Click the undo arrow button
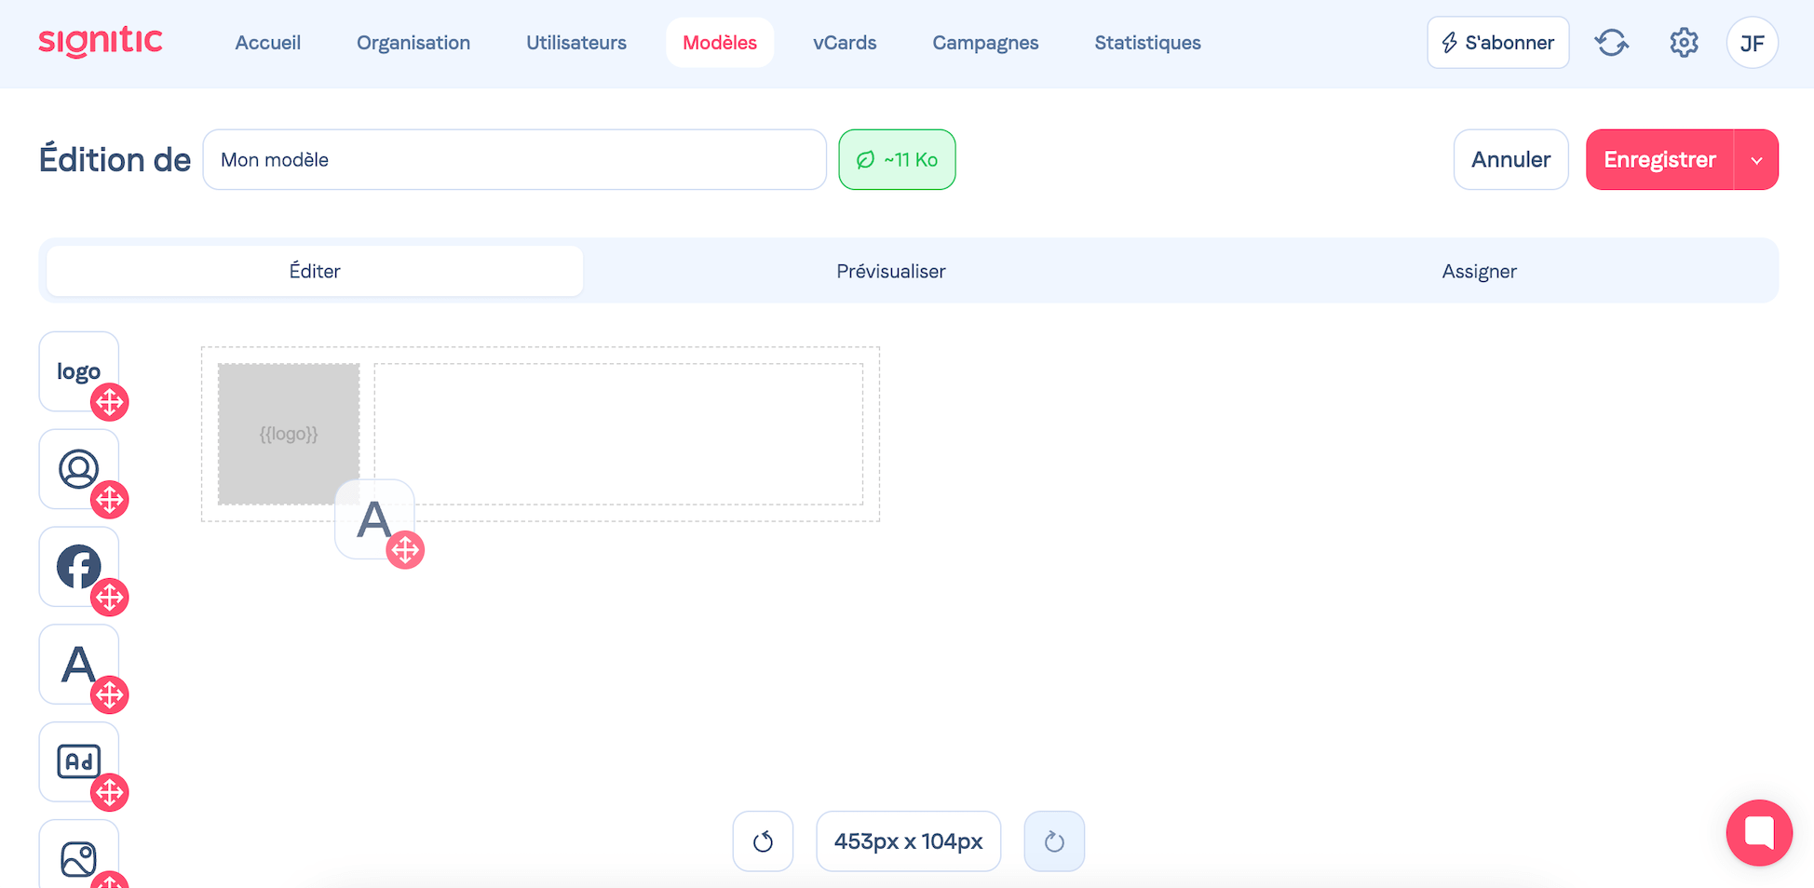The width and height of the screenshot is (1814, 888). 763,841
